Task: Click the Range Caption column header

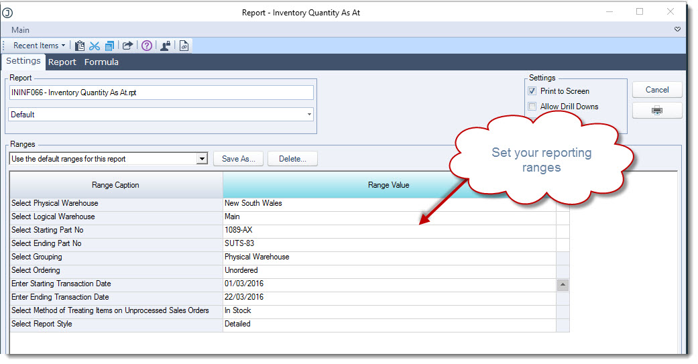Action: click(x=116, y=185)
